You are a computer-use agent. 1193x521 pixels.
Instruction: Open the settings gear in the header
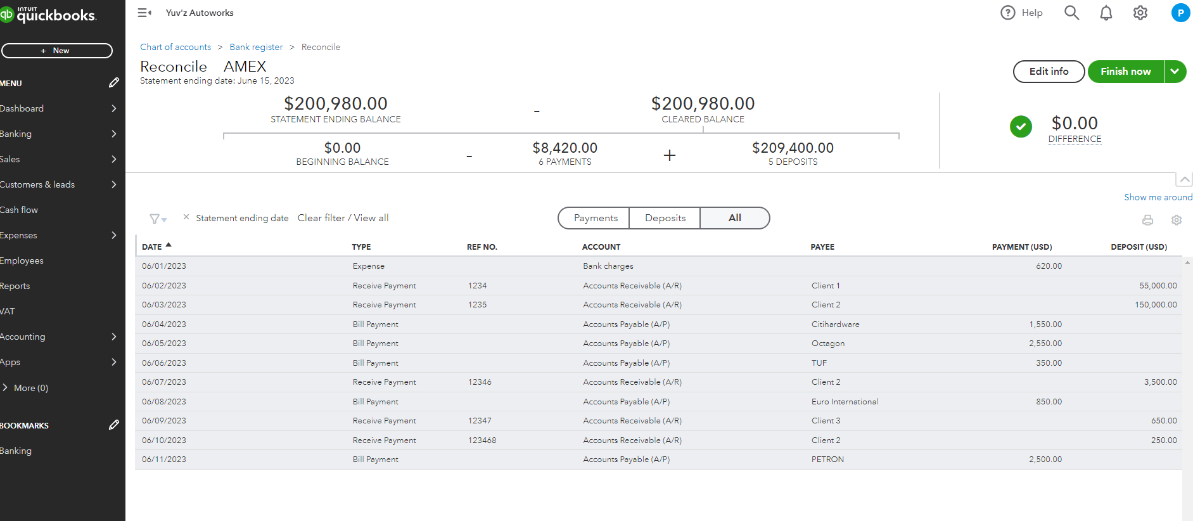[1140, 13]
